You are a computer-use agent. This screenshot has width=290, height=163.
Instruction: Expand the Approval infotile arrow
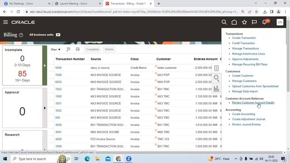coord(44,108)
